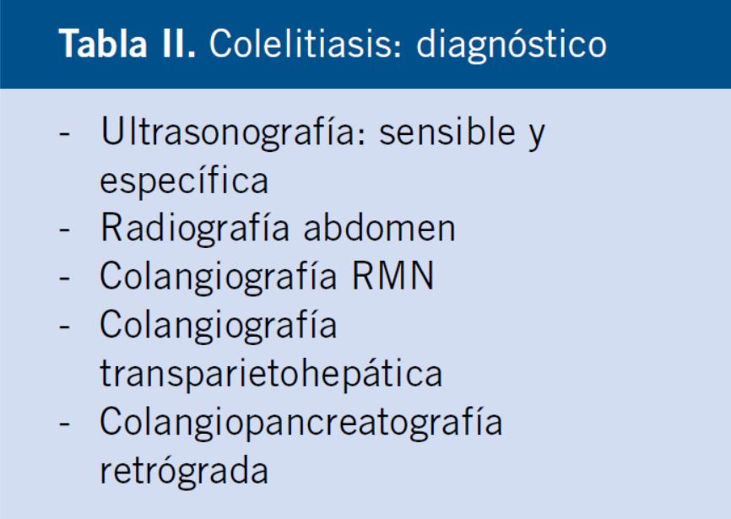
Task: Select the word "abdomen"
Action: tap(380, 229)
